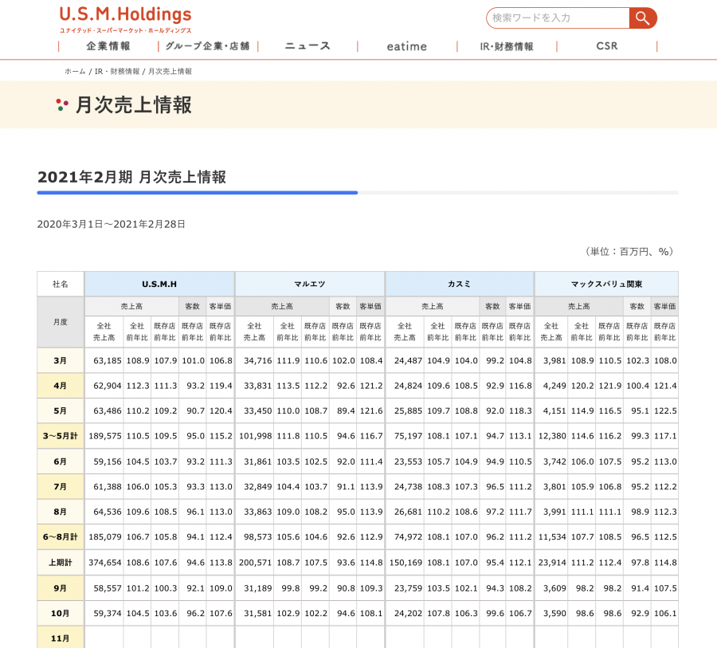Open the ニュース menu

tap(308, 46)
